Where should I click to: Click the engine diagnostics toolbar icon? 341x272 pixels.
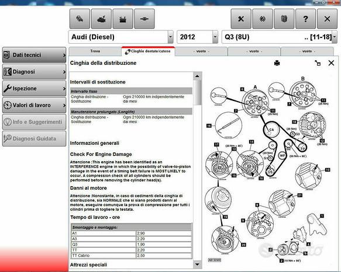[101, 19]
